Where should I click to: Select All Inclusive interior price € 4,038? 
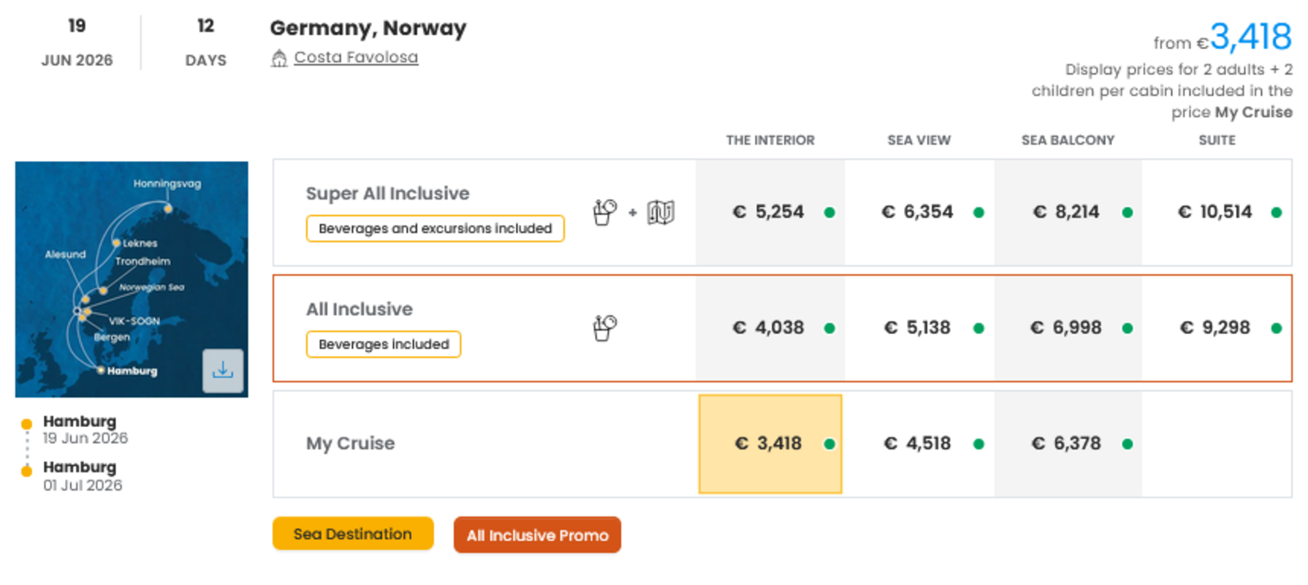click(x=769, y=328)
